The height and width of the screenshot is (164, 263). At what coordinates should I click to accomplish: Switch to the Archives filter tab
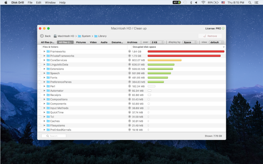[x=132, y=42]
